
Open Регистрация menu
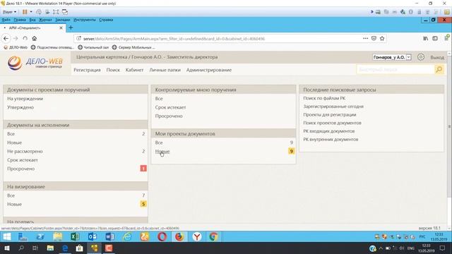[87, 70]
